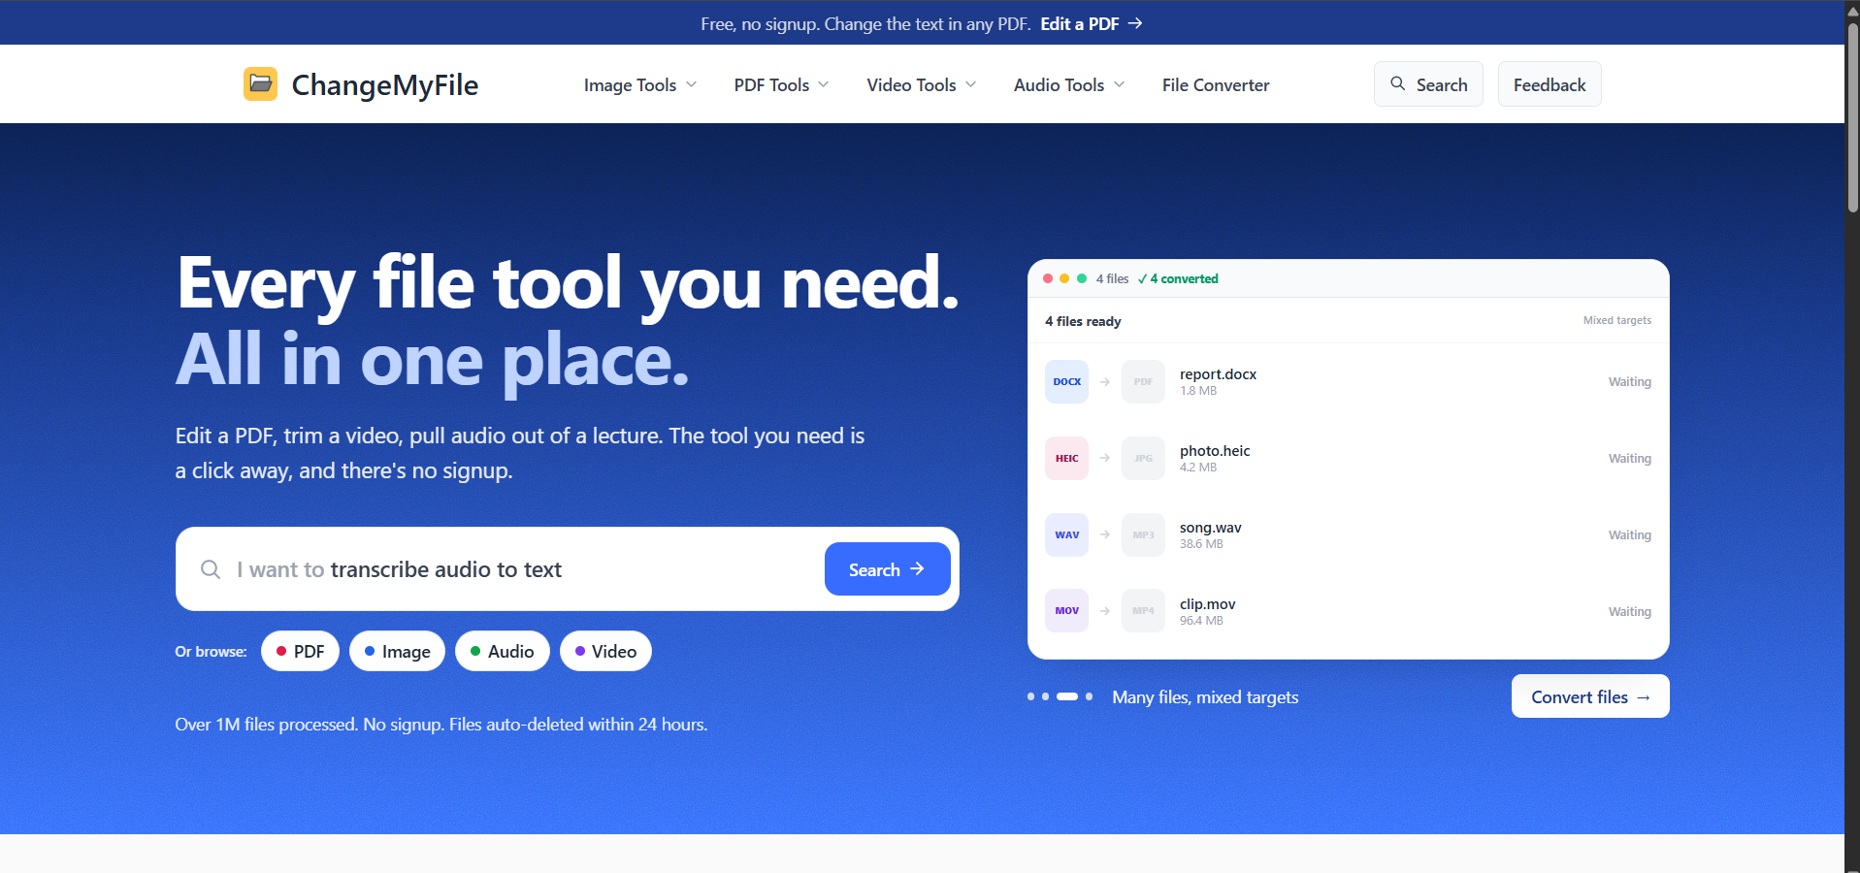Screen dimensions: 1860x873
Task: Click the photo.heic file name
Action: 1215,451
